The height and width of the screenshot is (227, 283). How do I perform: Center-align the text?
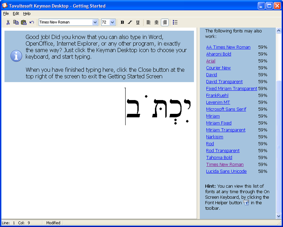[x=156, y=22]
